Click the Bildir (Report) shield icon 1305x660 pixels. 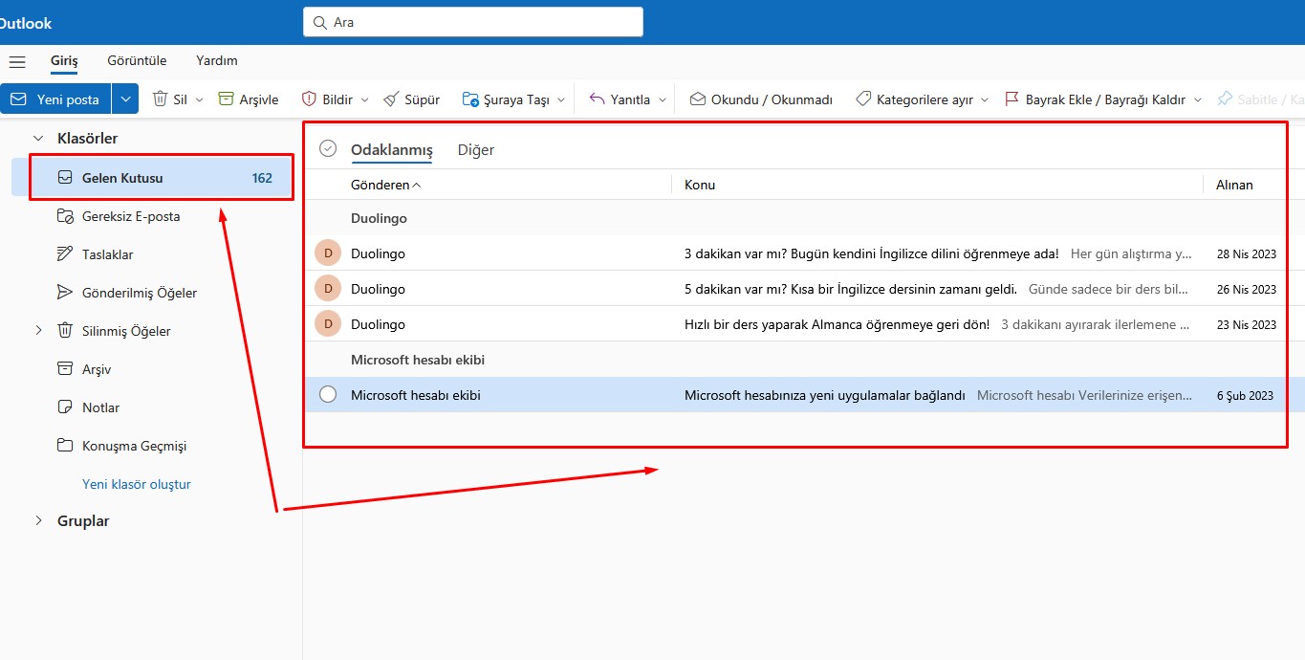click(x=308, y=99)
